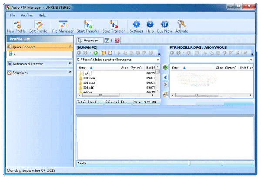Sort local files by Size (Bytes) column
Screen dimensions: 261x179
(x=130, y=68)
